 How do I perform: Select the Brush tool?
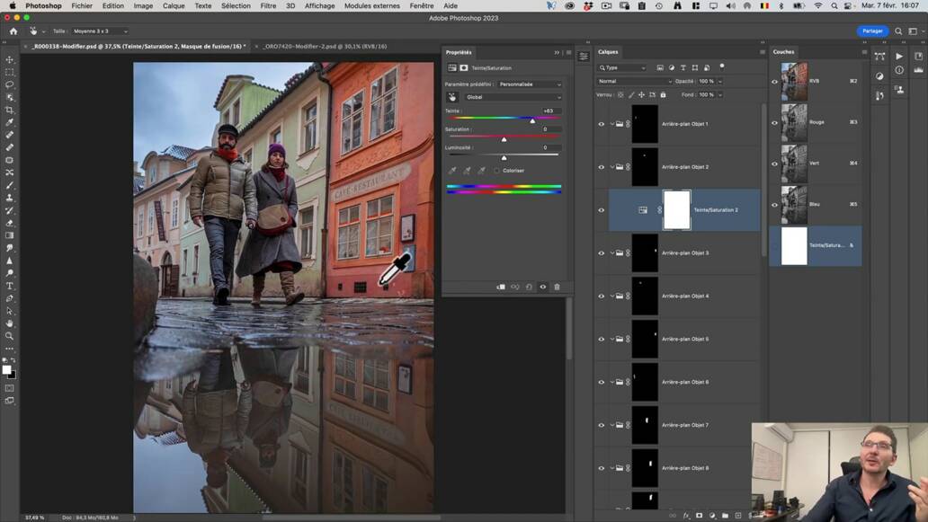pos(10,185)
